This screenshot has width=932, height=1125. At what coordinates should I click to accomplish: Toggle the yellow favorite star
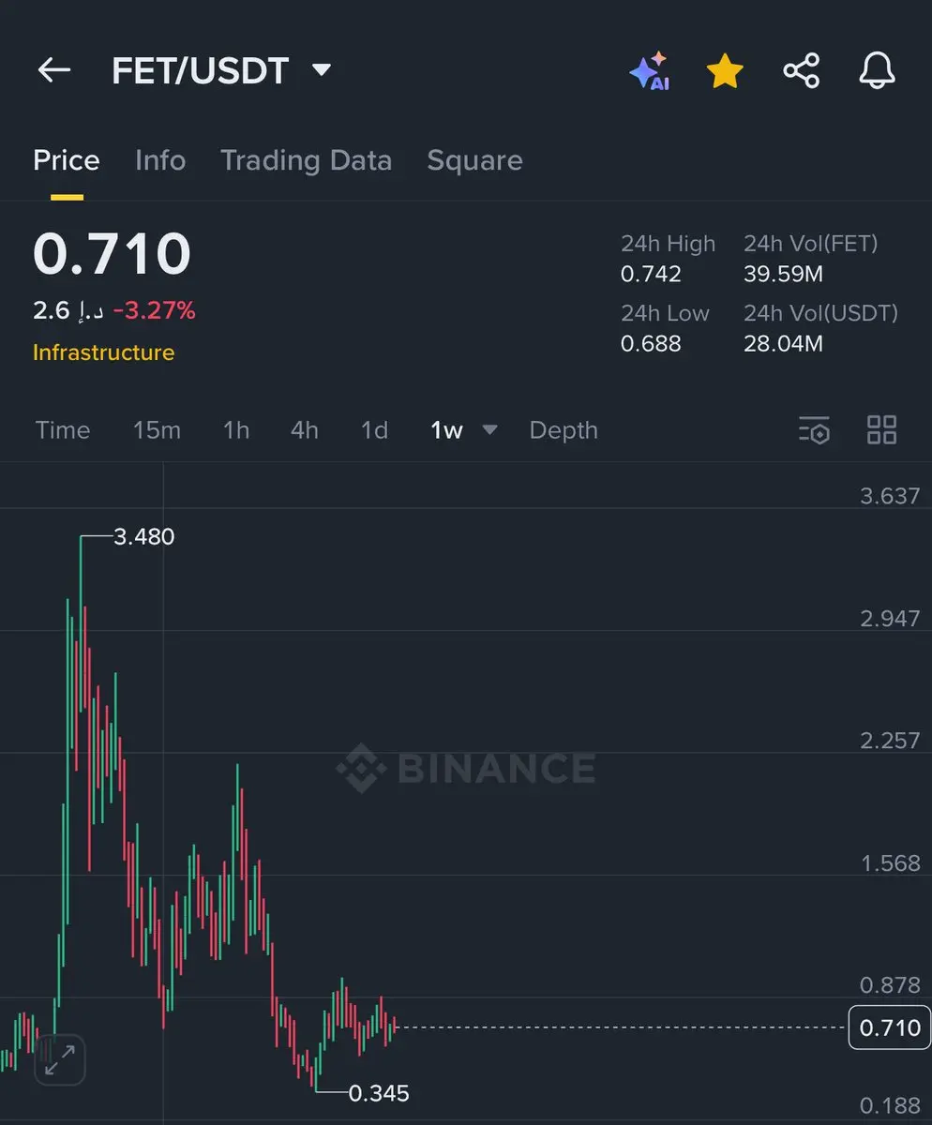(725, 70)
